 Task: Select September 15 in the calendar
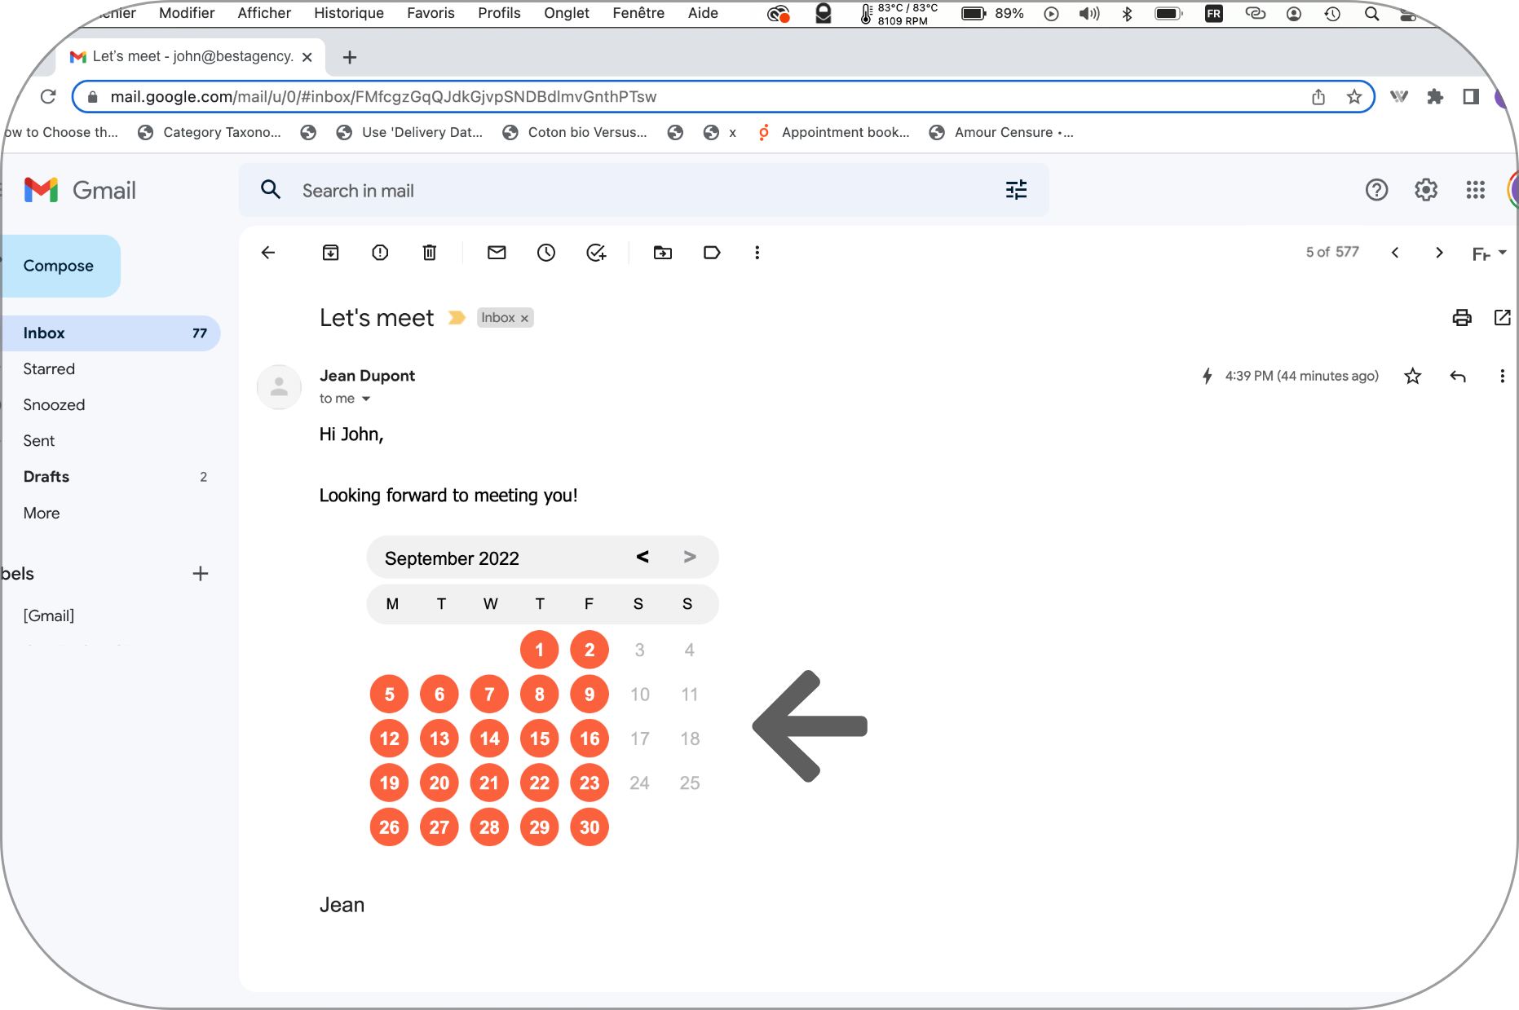tap(539, 739)
